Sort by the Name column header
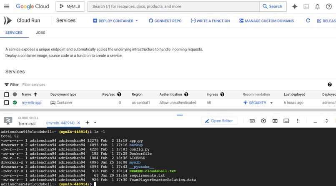This screenshot has height=186, width=336. pyautogui.click(x=26, y=94)
